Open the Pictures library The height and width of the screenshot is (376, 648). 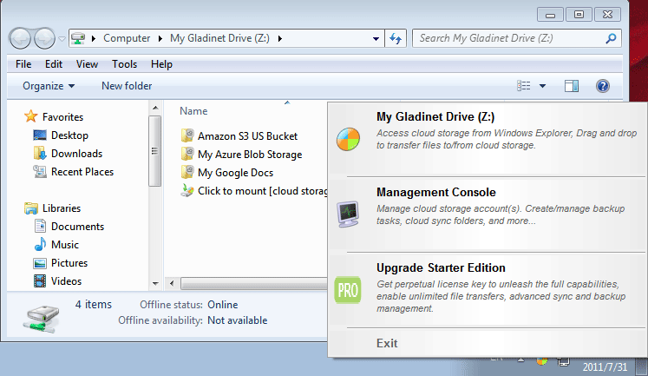pyautogui.click(x=69, y=262)
